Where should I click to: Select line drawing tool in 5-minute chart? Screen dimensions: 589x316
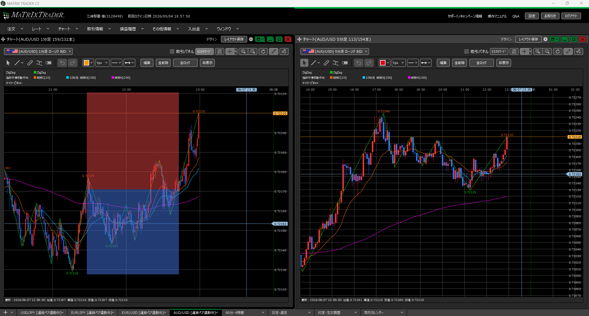click(x=313, y=63)
